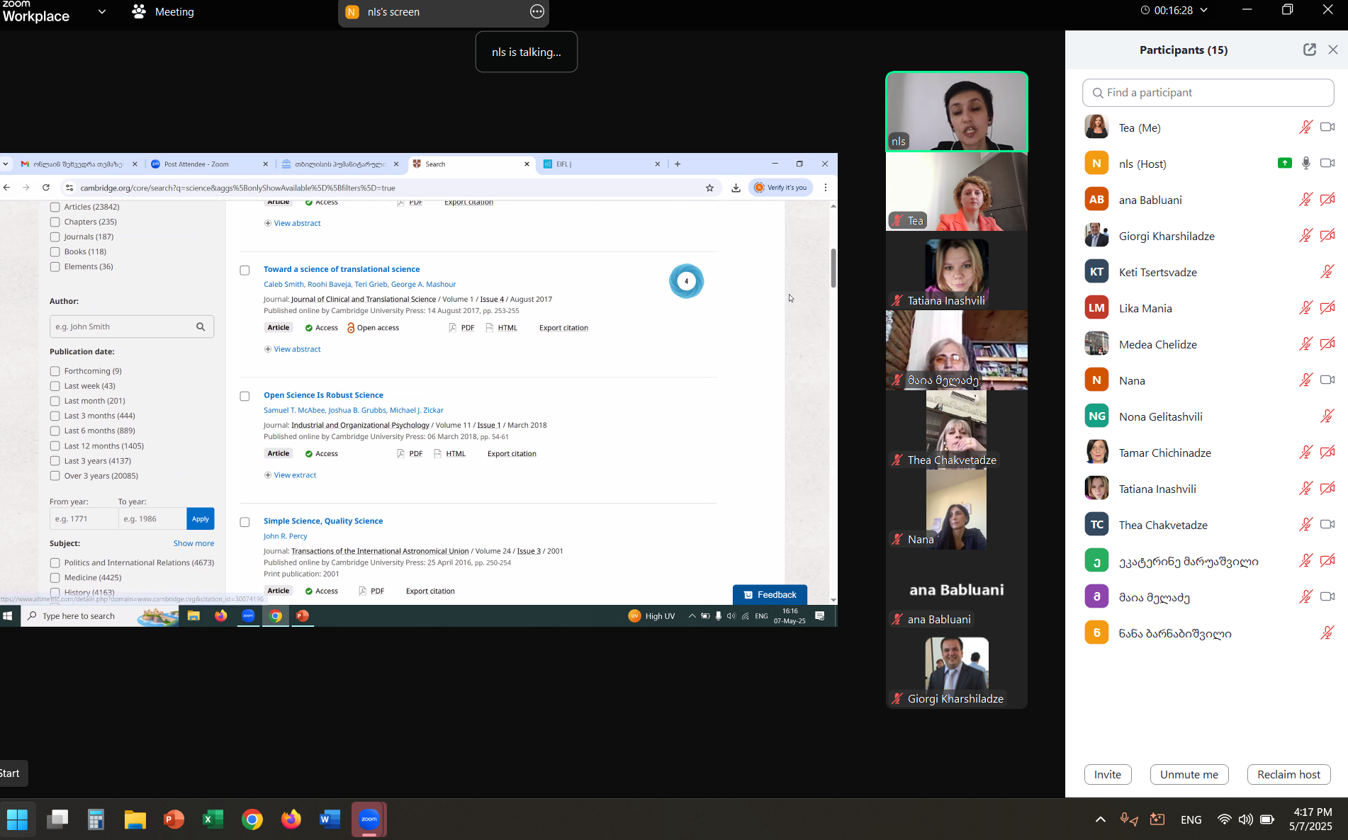Open Firefox from the Windows taskbar
The height and width of the screenshot is (840, 1348).
click(291, 819)
